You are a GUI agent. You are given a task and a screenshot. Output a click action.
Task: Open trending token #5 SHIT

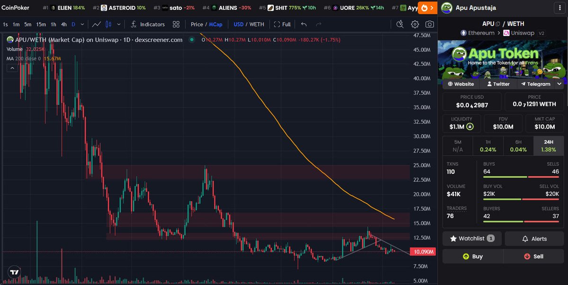coord(288,8)
